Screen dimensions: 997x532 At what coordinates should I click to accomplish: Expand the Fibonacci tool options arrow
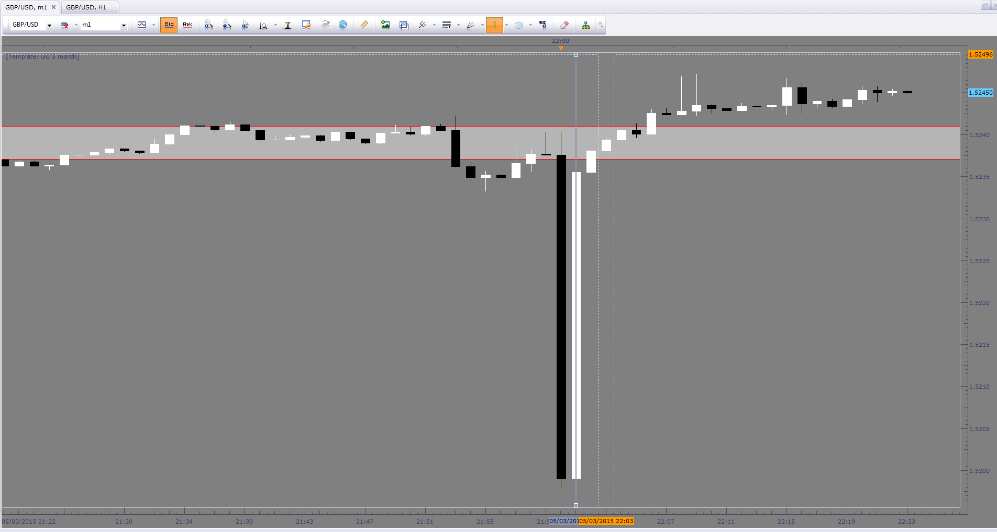(458, 25)
